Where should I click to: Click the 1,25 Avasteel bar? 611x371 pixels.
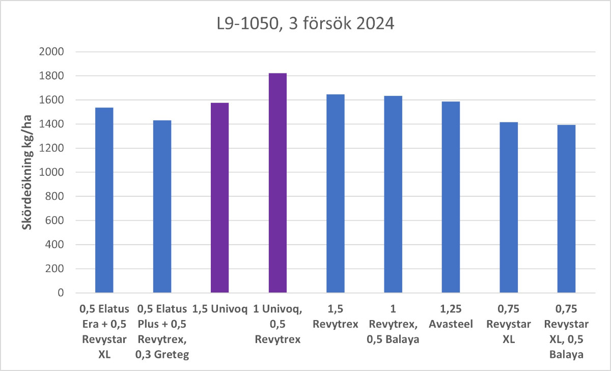(451, 197)
